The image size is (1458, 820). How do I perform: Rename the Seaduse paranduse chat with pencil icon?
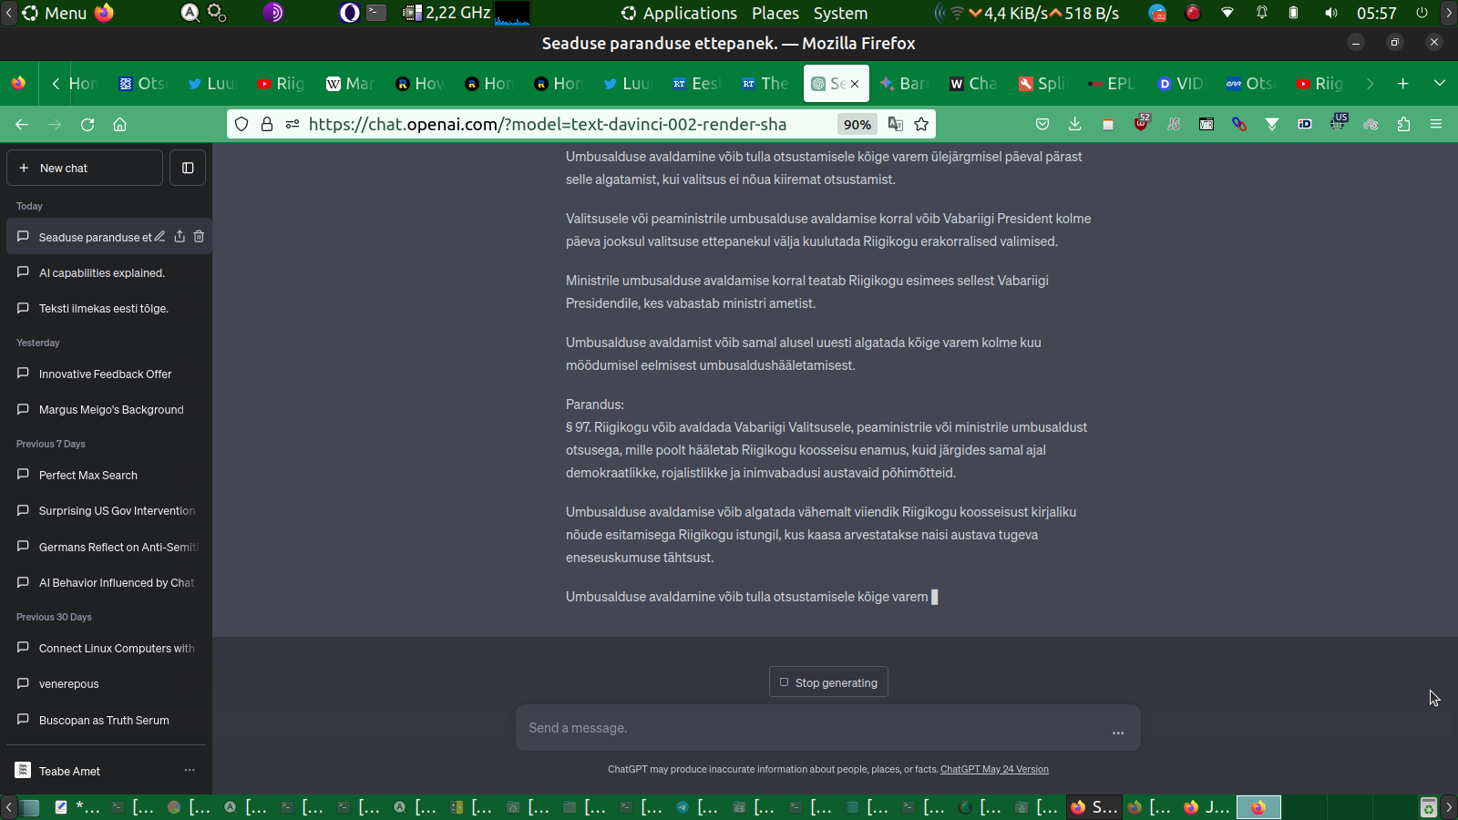click(159, 237)
